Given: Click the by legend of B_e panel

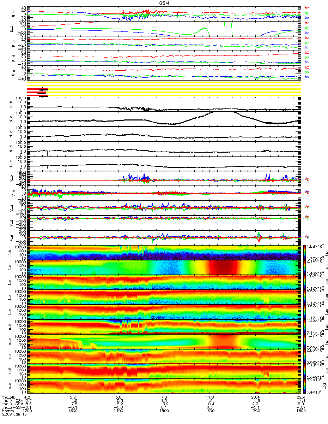Looking at the screenshot, I should pyautogui.click(x=307, y=72).
